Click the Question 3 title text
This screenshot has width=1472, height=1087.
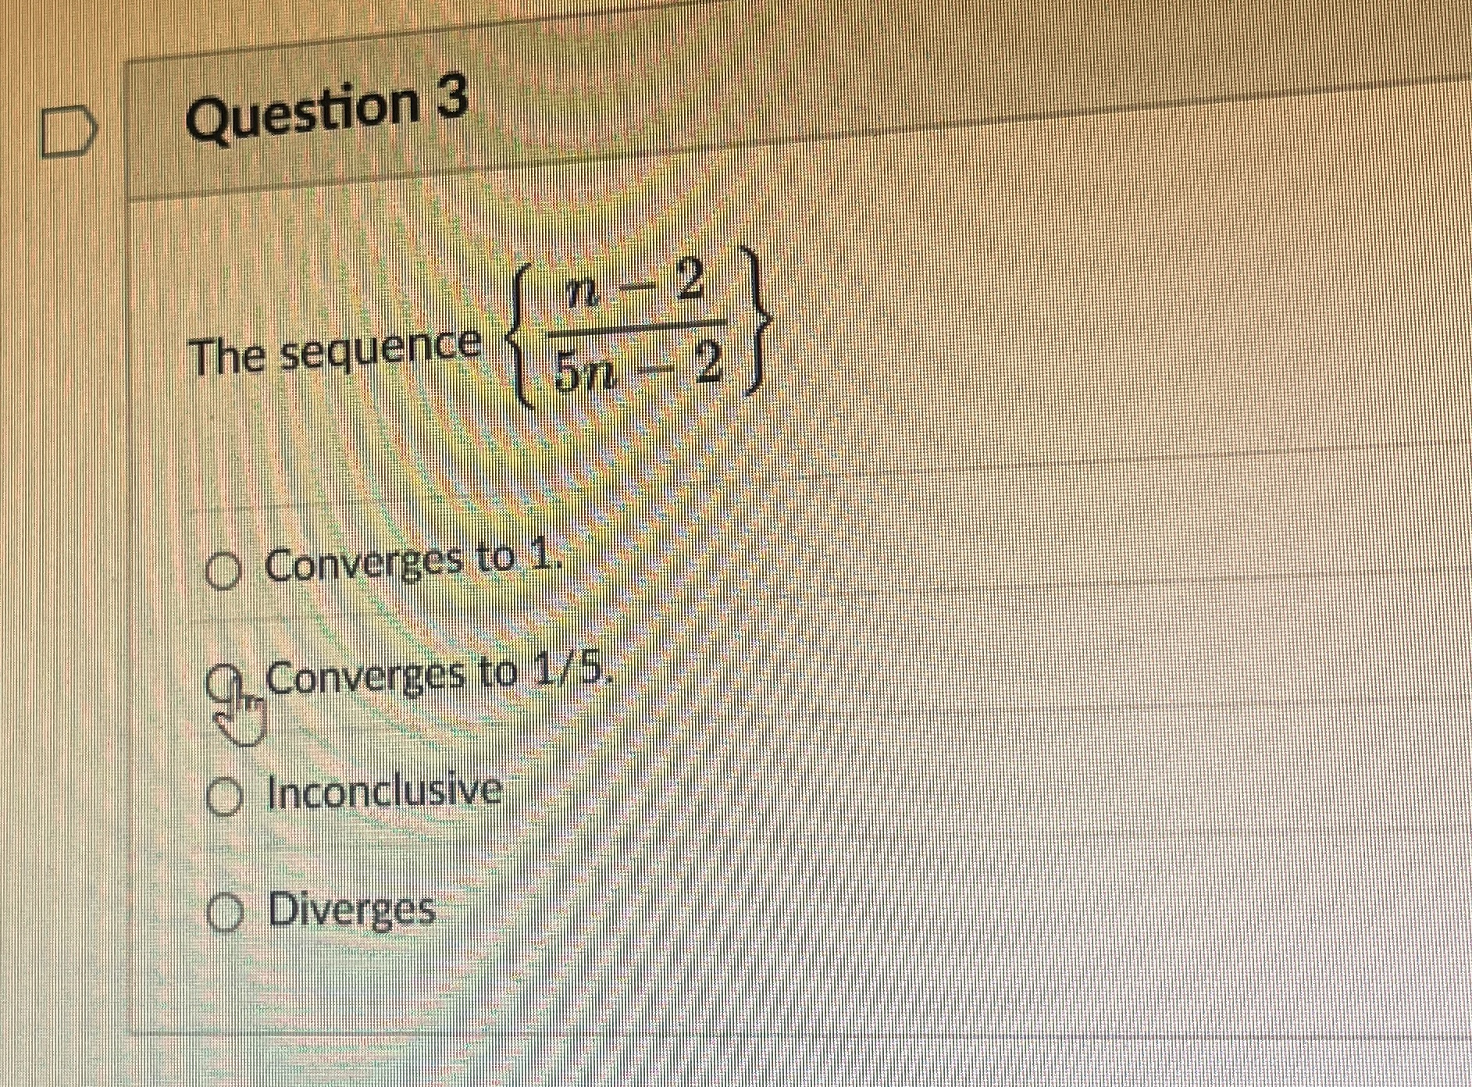coord(328,105)
